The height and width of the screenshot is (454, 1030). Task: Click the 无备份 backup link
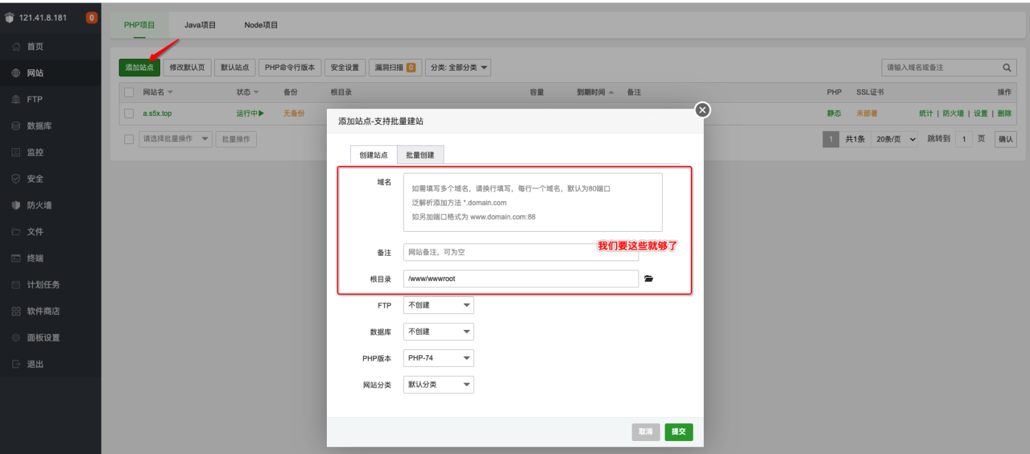pos(294,113)
